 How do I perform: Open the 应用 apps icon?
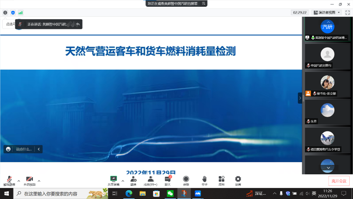pos(221,180)
